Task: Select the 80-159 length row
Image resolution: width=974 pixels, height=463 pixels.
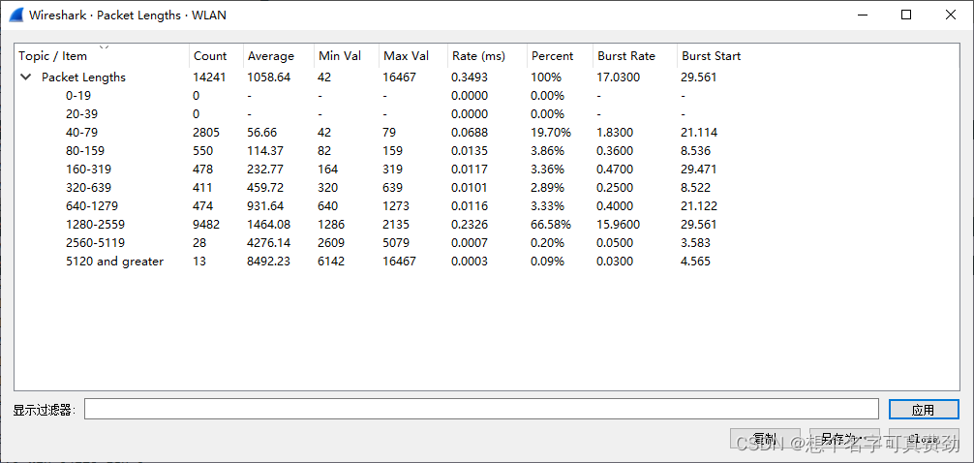Action: pos(487,151)
